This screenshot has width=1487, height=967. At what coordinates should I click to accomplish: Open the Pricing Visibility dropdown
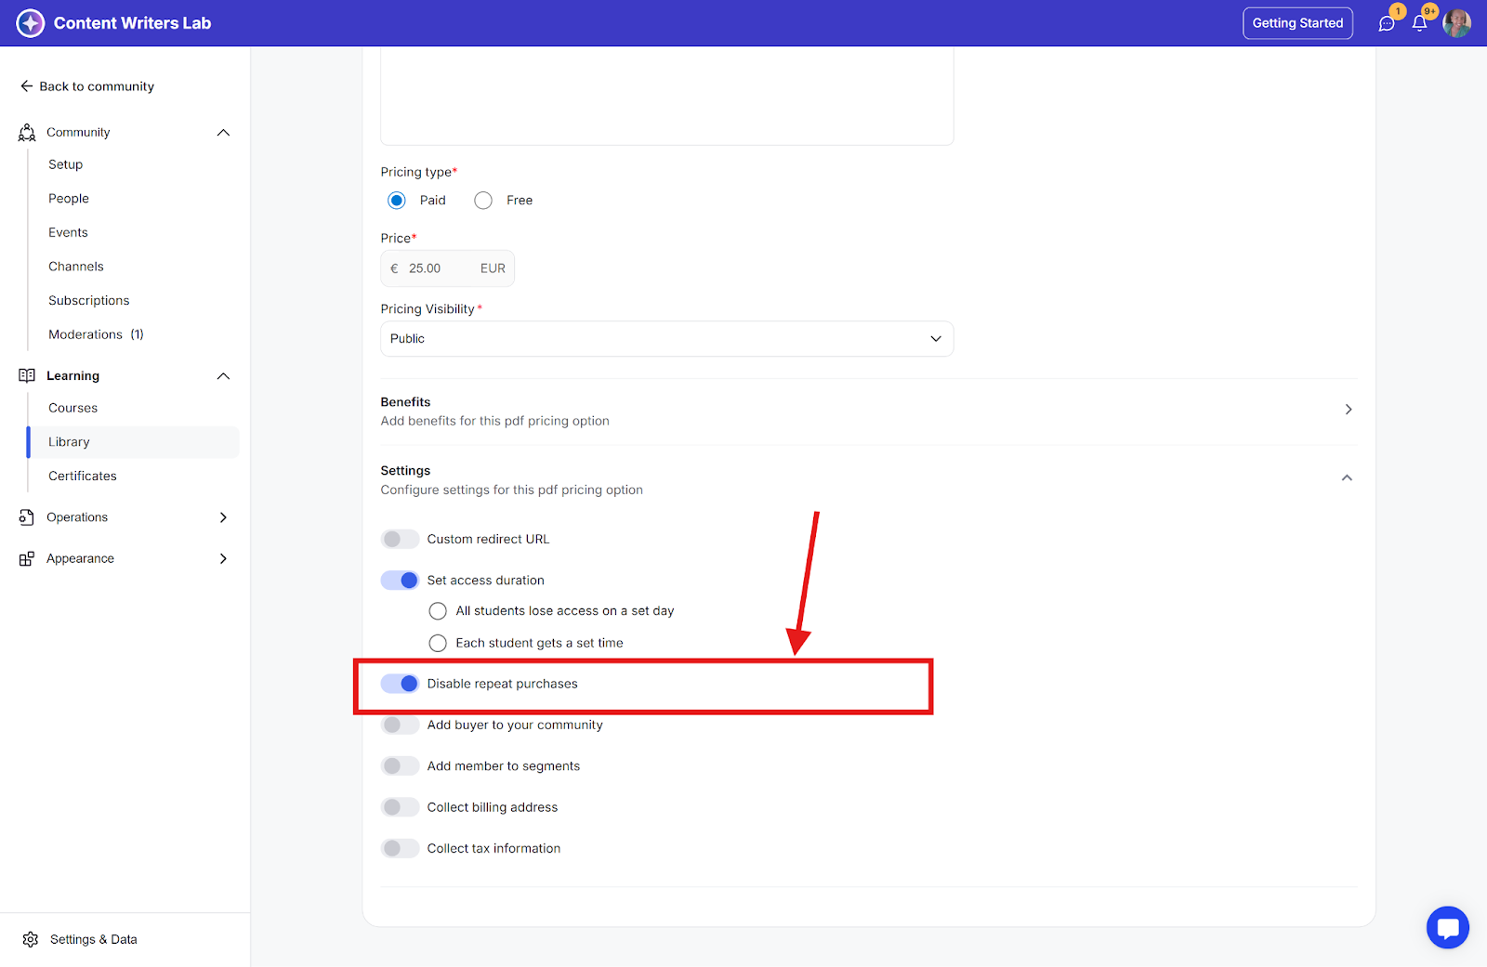tap(667, 339)
